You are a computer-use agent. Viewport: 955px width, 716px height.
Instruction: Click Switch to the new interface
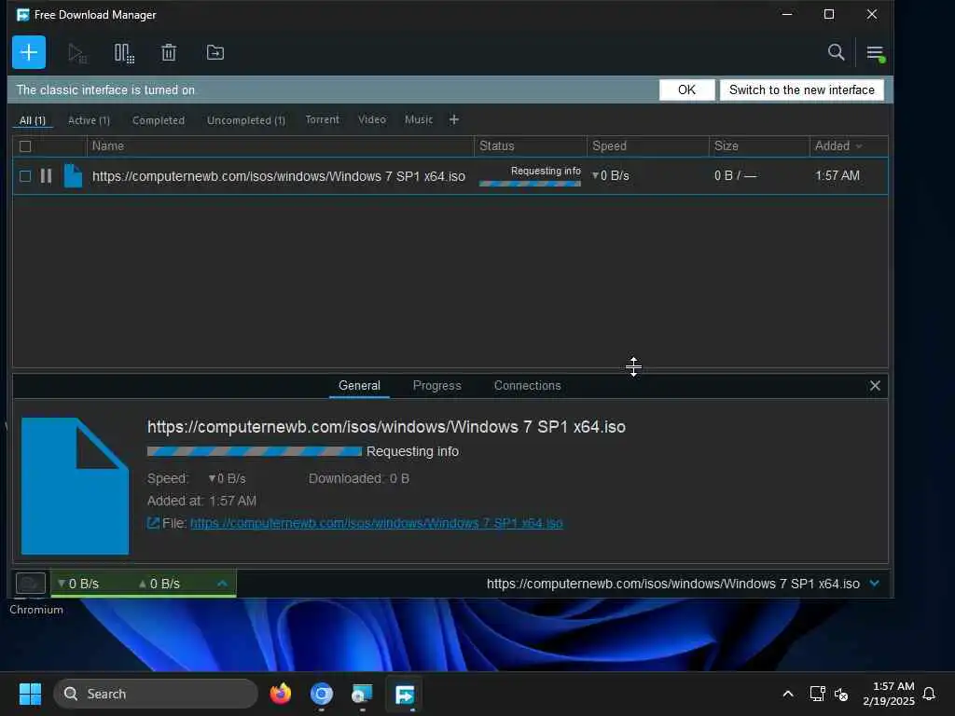click(801, 90)
